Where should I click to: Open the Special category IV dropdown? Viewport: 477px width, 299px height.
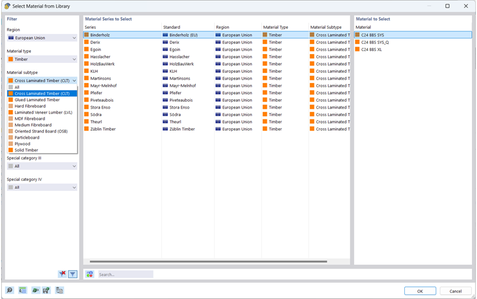[x=42, y=187]
